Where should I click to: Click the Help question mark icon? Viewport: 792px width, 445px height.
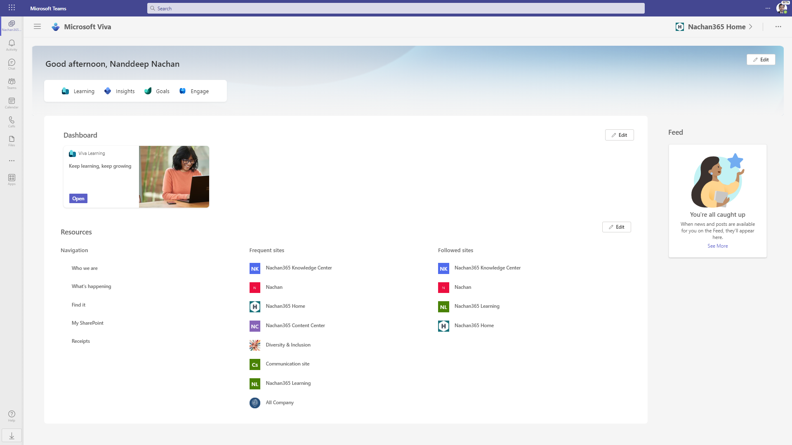click(12, 416)
